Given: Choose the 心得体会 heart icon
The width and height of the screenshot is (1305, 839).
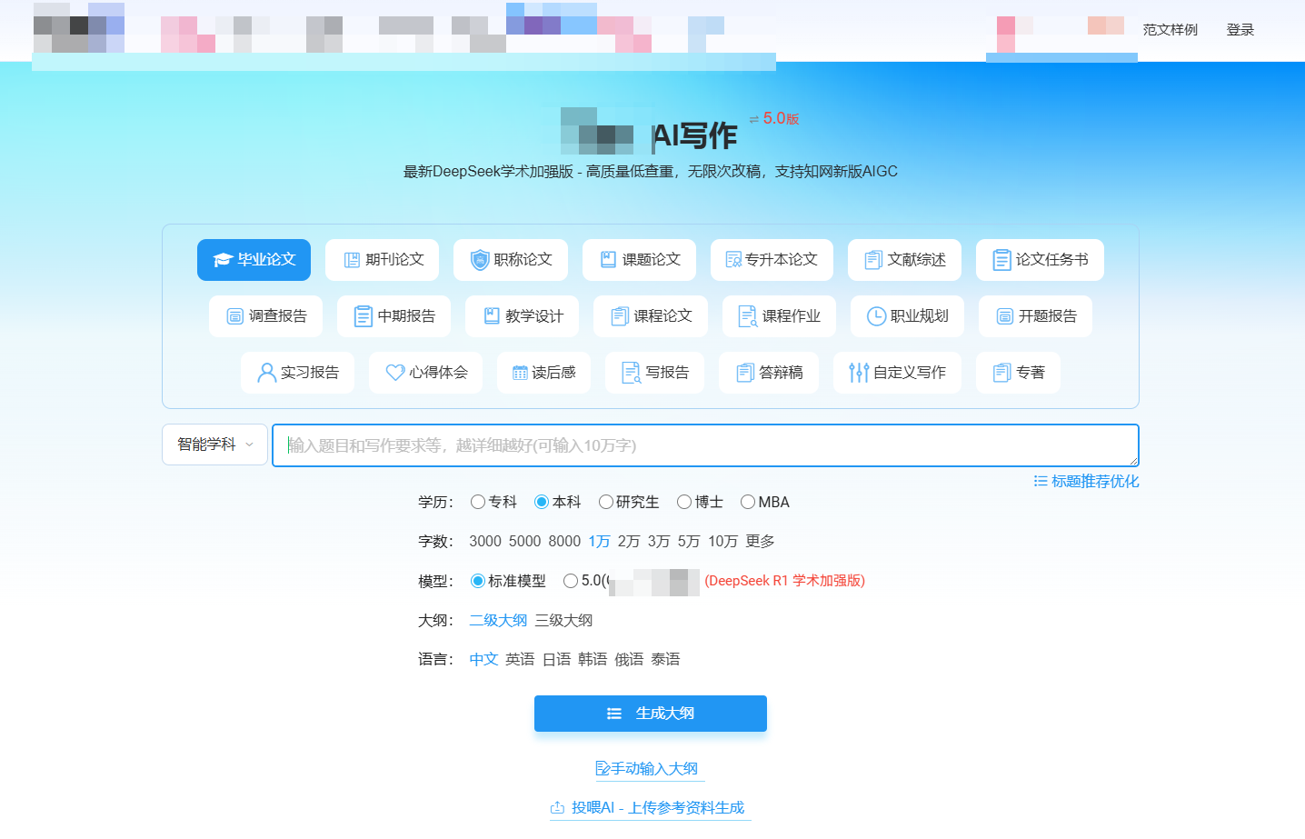Looking at the screenshot, I should click(x=394, y=373).
